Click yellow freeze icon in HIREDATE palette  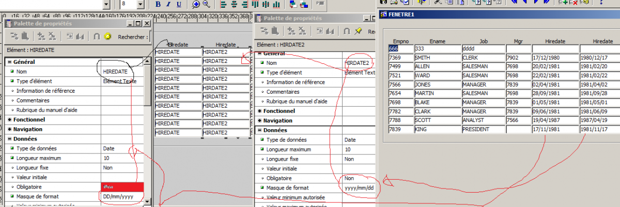click(x=108, y=37)
